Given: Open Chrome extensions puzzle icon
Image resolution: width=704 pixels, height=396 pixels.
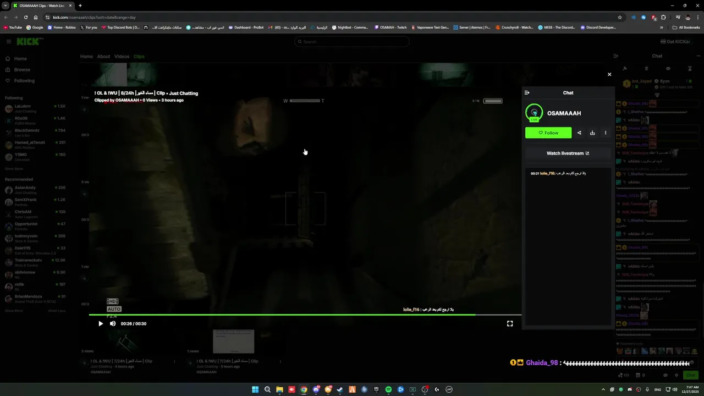Looking at the screenshot, I should 663,17.
